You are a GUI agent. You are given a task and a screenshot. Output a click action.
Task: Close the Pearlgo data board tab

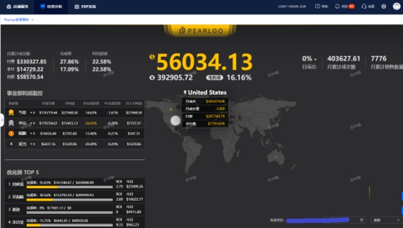(x=32, y=20)
